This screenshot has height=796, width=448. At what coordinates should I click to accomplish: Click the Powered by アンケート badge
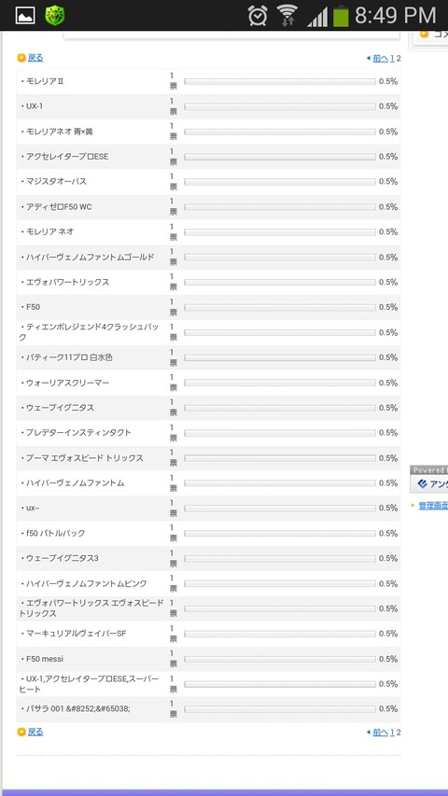tap(429, 480)
